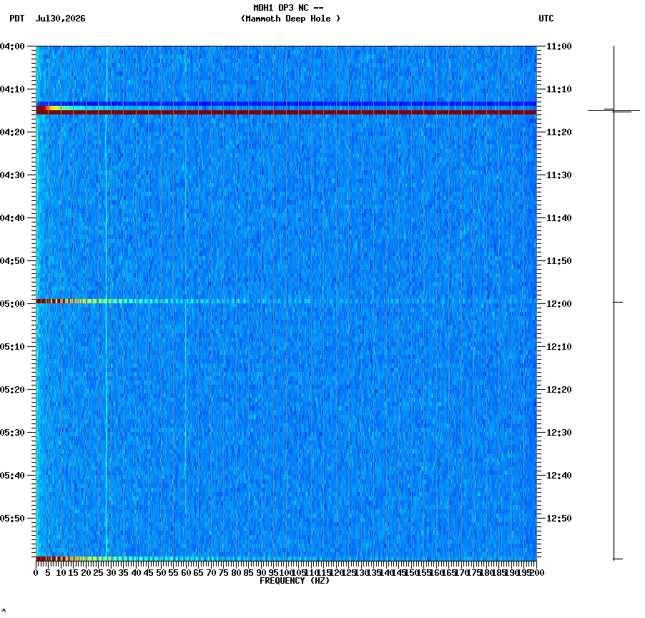
Task: Click the dark red full-width band near 04:15
Action: click(286, 112)
